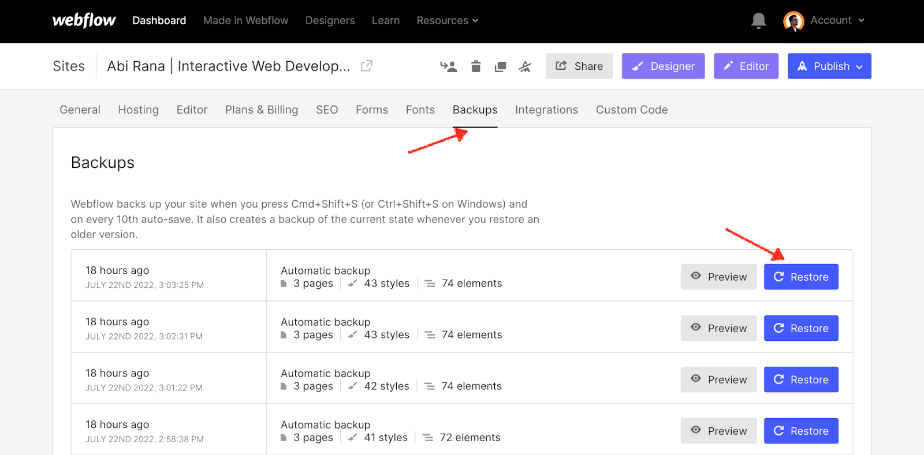Click '72 elements' in the last backup row
924x455 pixels.
tap(470, 438)
